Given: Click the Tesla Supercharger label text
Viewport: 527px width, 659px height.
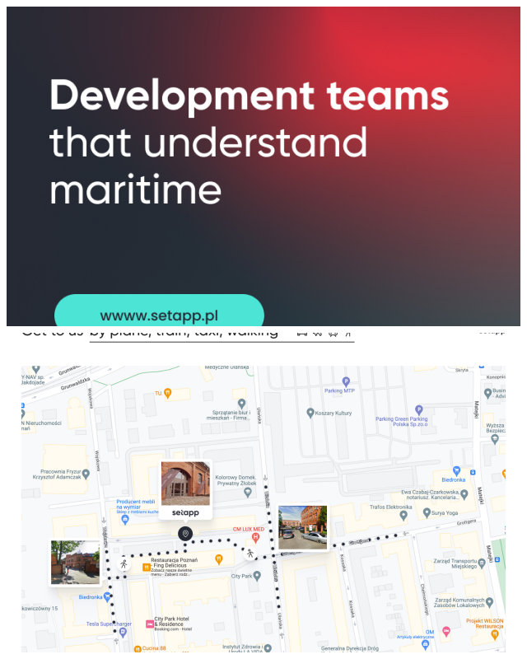Looking at the screenshot, I should [109, 624].
